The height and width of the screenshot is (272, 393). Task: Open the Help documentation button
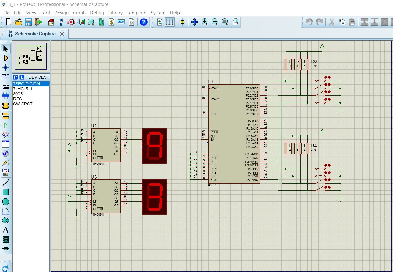pyautogui.click(x=144, y=22)
